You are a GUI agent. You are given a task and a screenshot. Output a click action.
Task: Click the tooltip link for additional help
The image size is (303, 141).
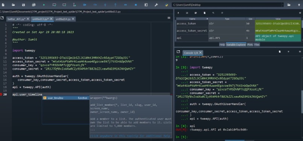(x=130, y=136)
